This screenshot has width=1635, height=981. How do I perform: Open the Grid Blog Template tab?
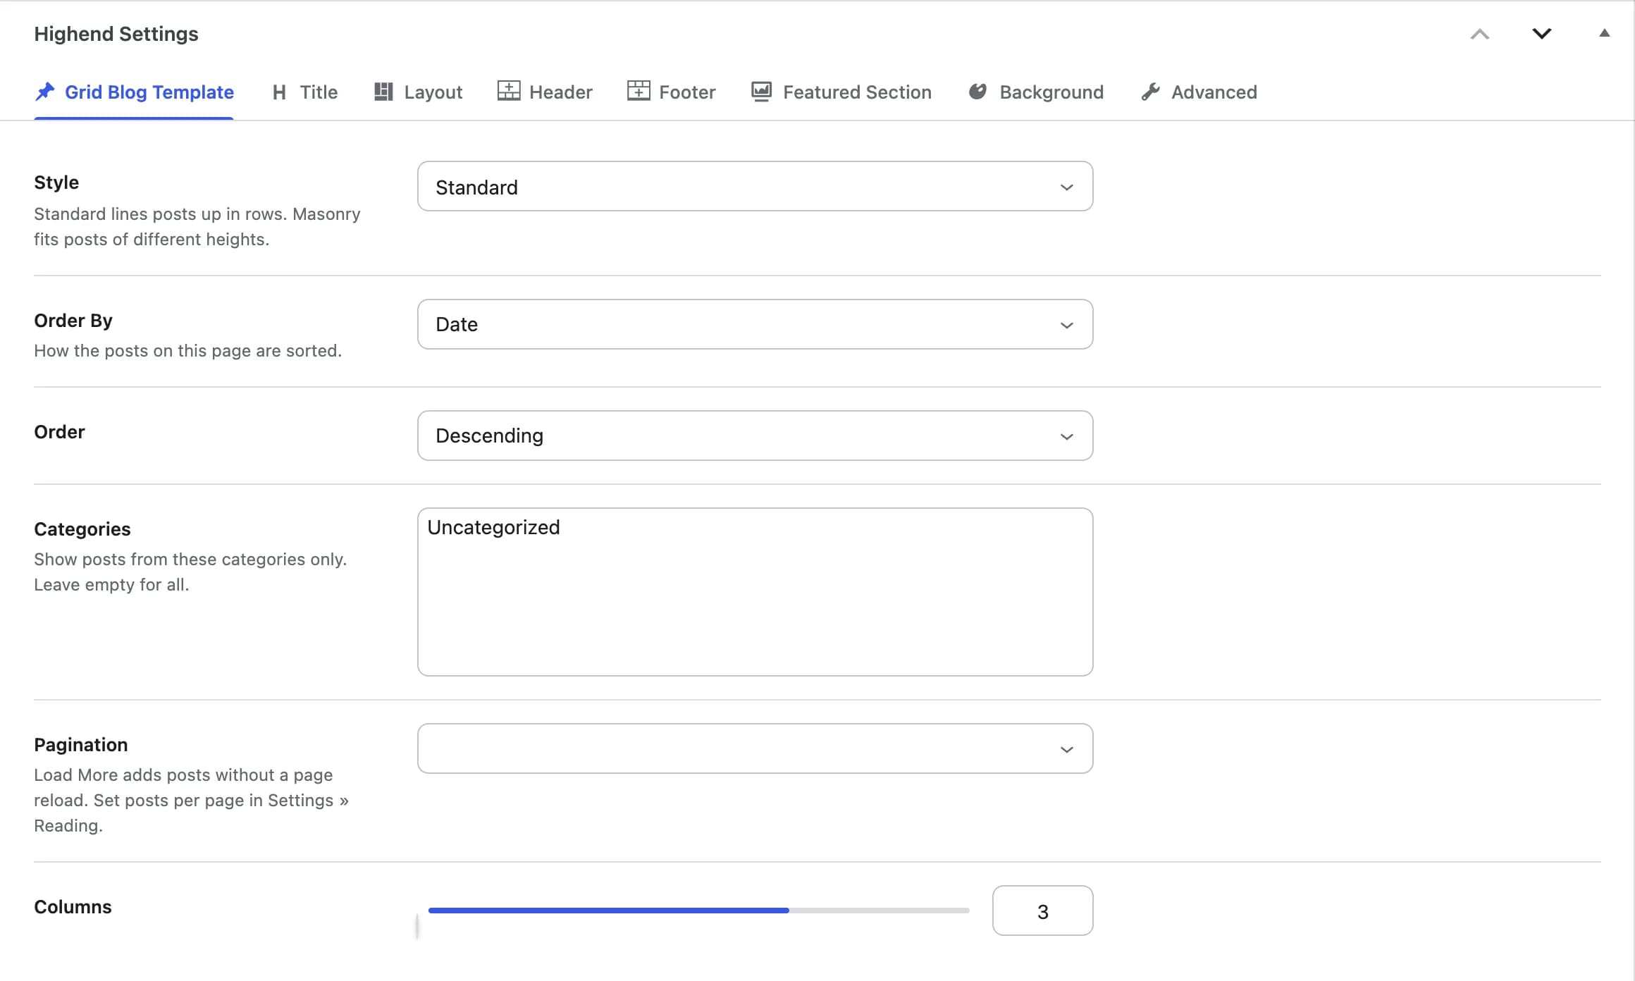pyautogui.click(x=134, y=92)
